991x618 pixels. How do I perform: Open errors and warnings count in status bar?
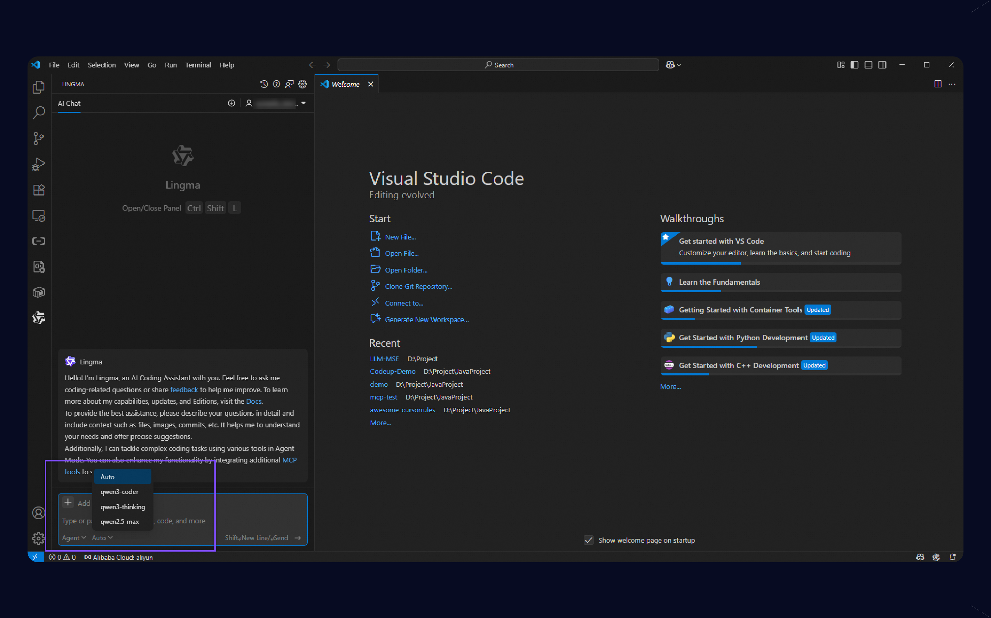click(x=62, y=557)
